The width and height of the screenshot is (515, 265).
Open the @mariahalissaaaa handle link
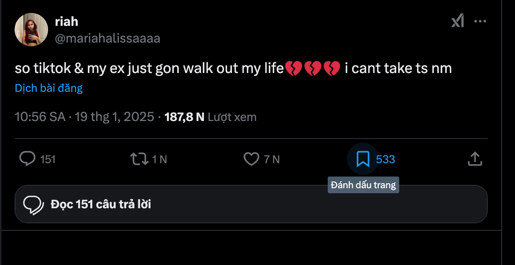pyautogui.click(x=107, y=38)
